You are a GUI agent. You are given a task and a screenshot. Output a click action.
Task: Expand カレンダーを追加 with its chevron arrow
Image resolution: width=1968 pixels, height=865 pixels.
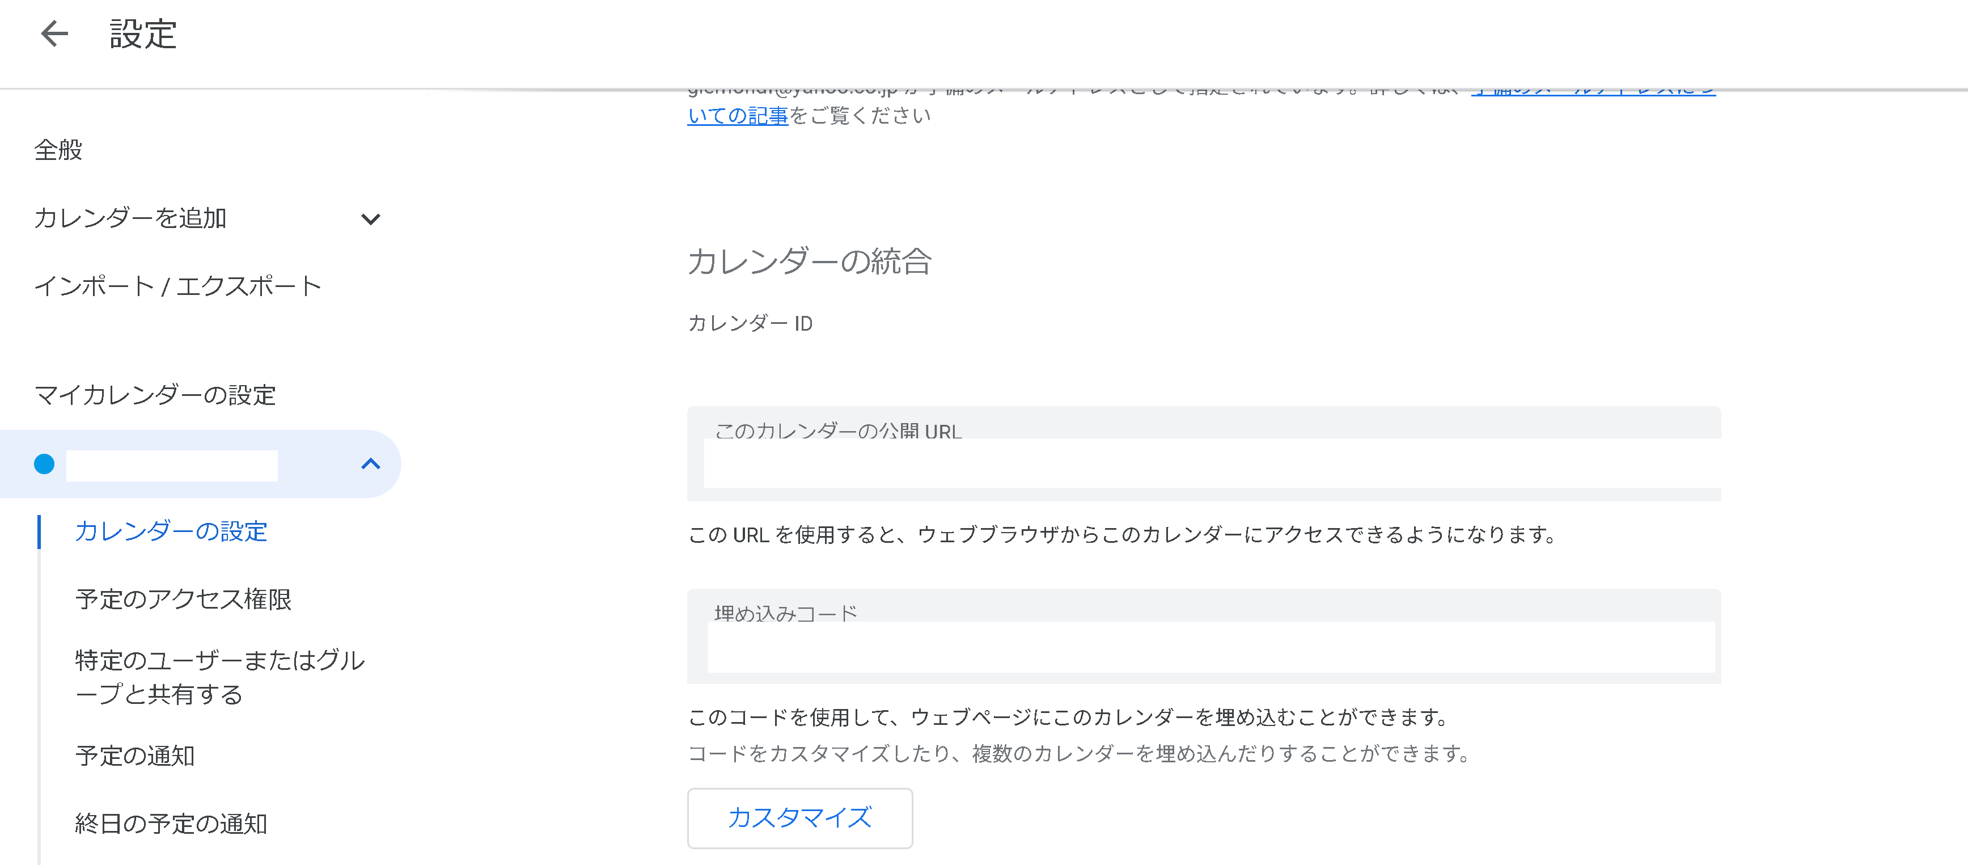(x=372, y=218)
